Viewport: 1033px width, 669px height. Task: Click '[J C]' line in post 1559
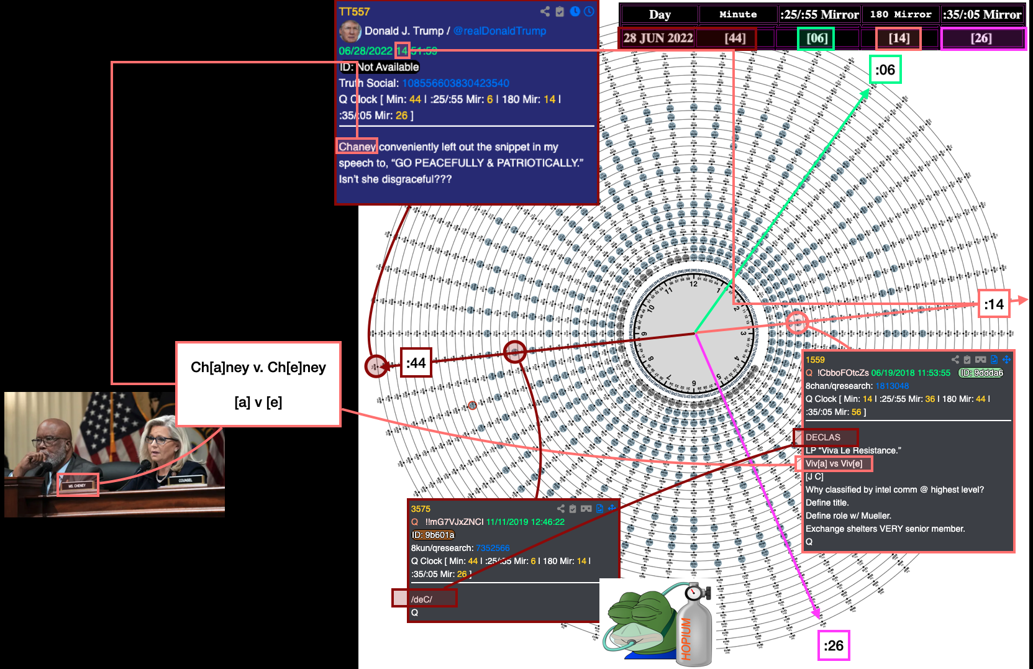point(814,476)
